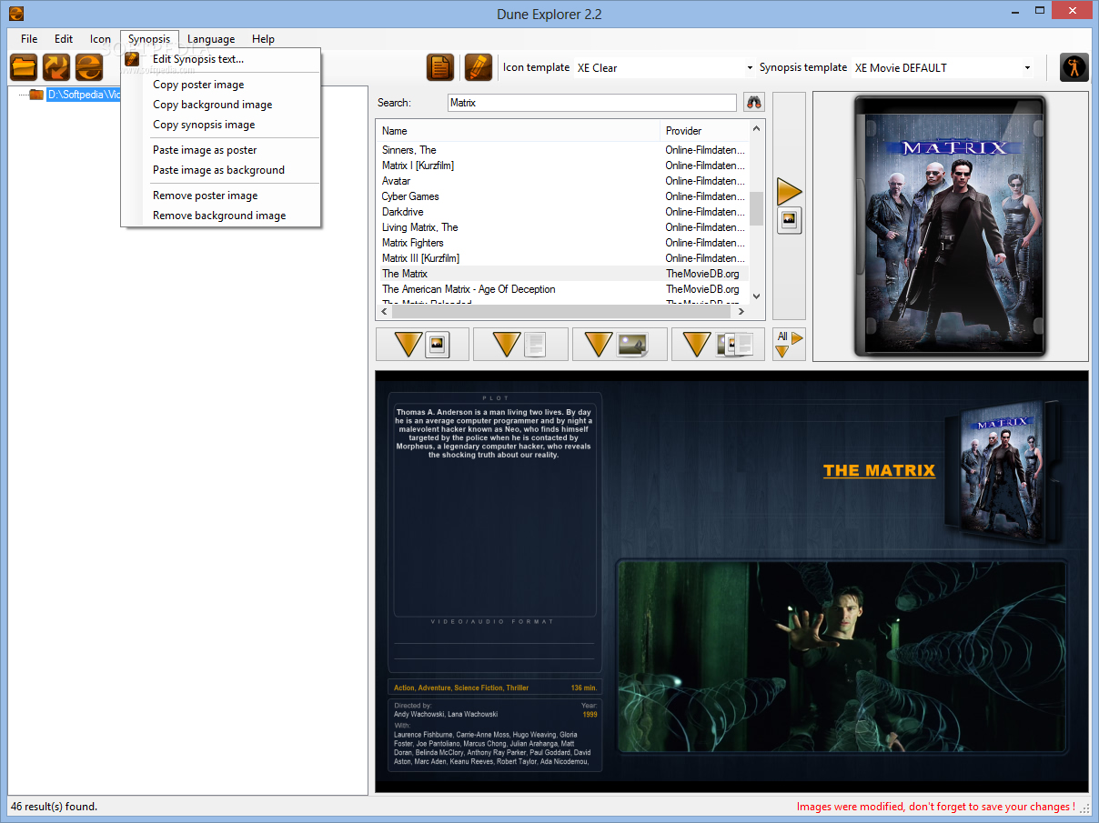Image resolution: width=1099 pixels, height=823 pixels.
Task: Select the Living Matrix, The result
Action: coord(562,227)
